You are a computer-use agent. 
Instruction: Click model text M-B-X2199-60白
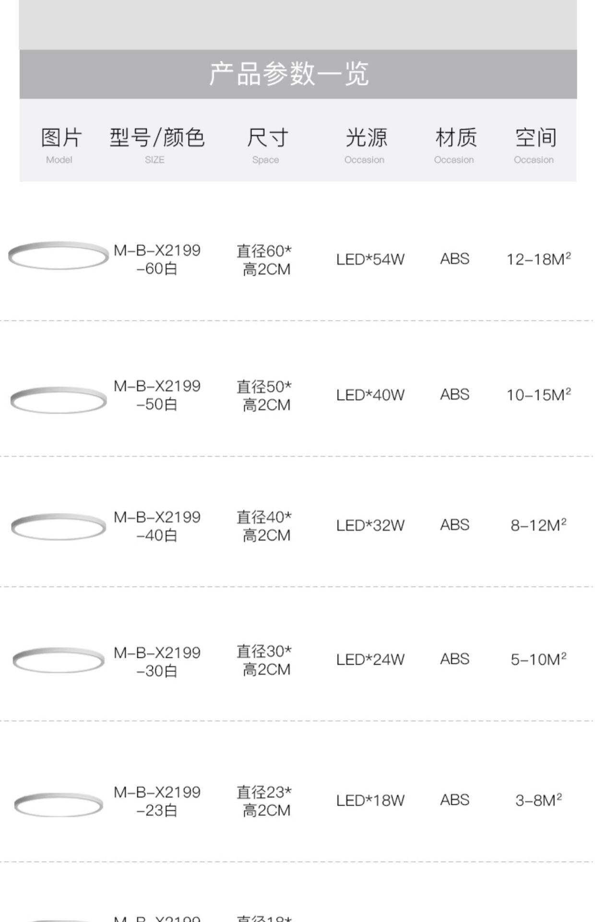(x=157, y=259)
